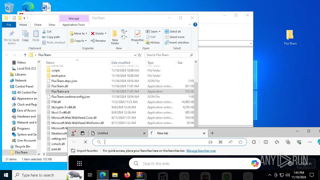Add this page to favorites star
Image resolution: width=320 pixels, height=180 pixels.
click(240, 142)
